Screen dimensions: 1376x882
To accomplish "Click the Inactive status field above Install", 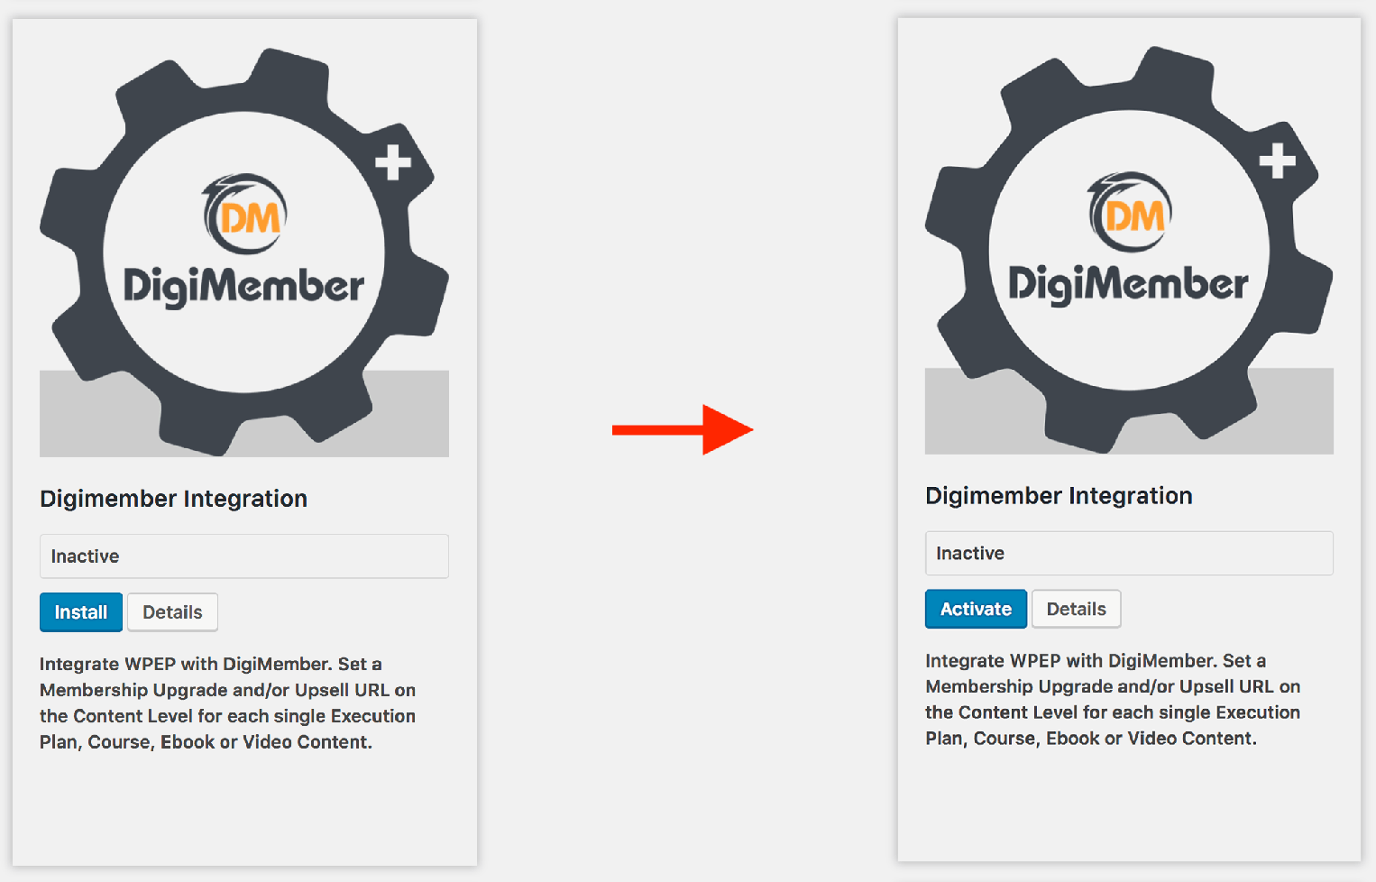I will [244, 556].
